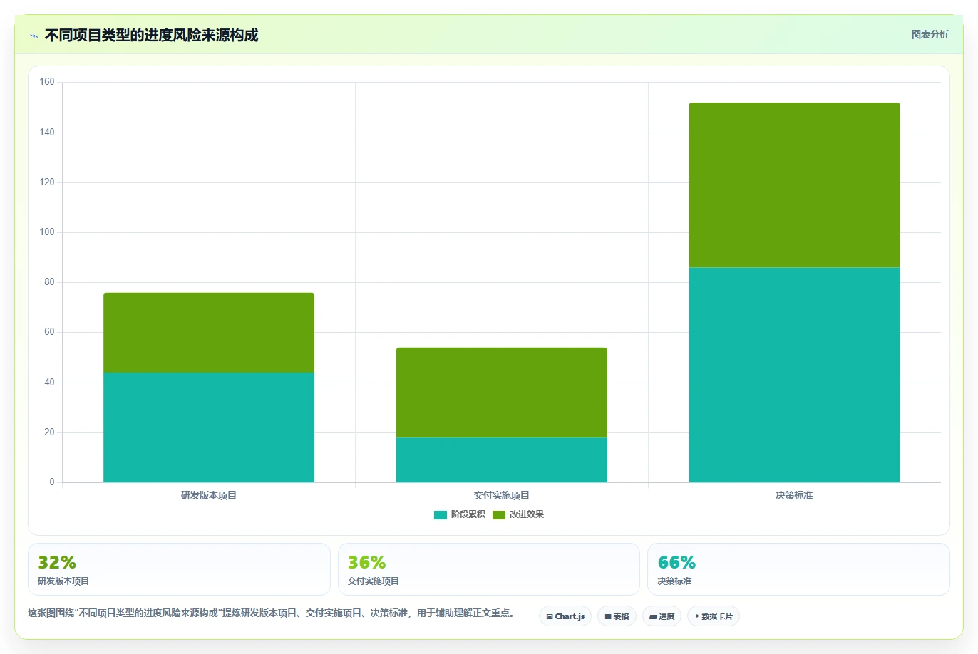
Task: Click the green segment of 决策标准 bar
Action: pos(794,185)
